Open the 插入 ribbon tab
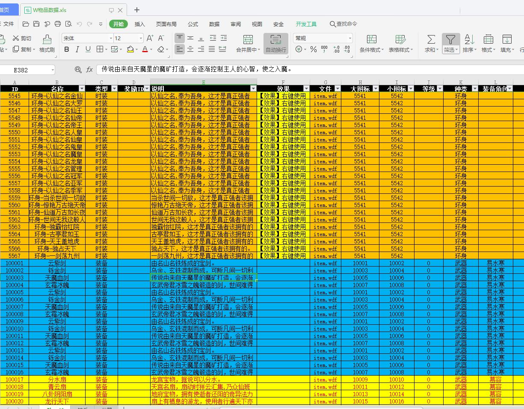Viewport: 524px width, 409px height. 140,24
